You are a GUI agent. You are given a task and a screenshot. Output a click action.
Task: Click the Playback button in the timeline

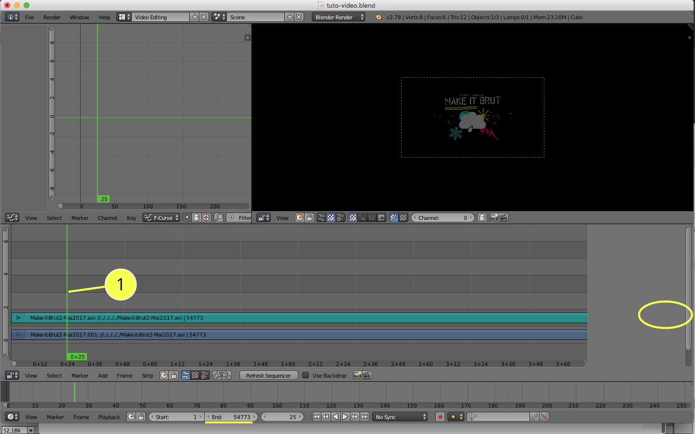(109, 417)
